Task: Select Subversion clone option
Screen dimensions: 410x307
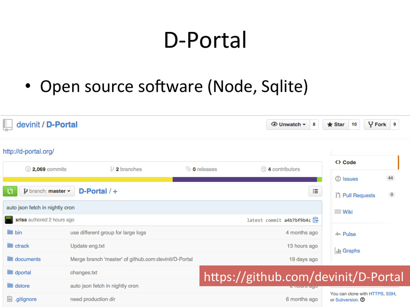Action: point(347,300)
